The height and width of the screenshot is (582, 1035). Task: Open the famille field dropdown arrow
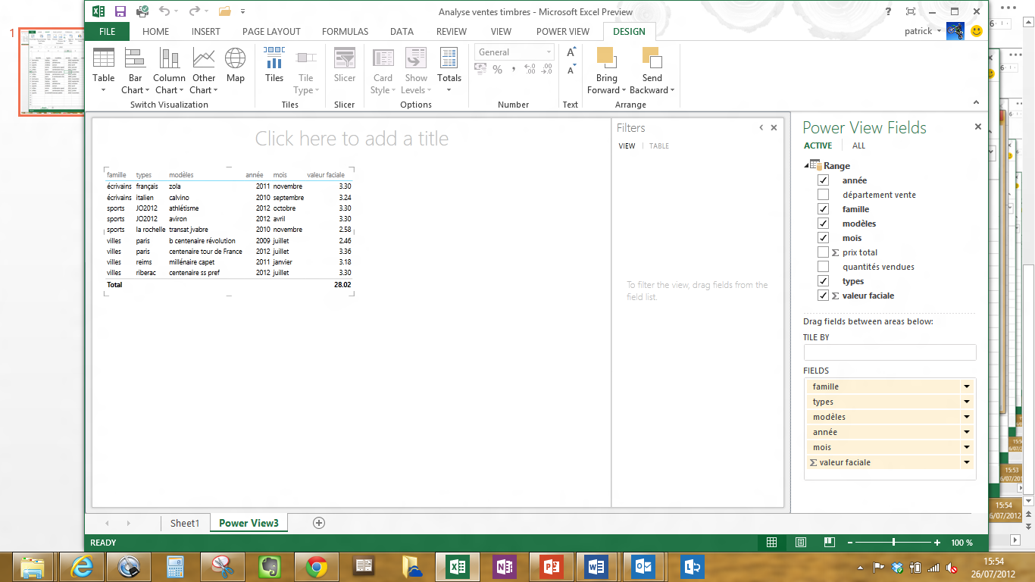(x=967, y=386)
